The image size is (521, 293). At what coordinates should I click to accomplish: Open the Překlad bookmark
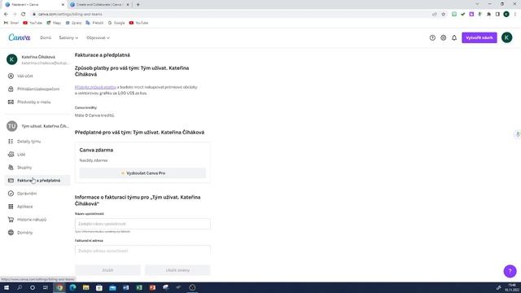[x=94, y=23]
